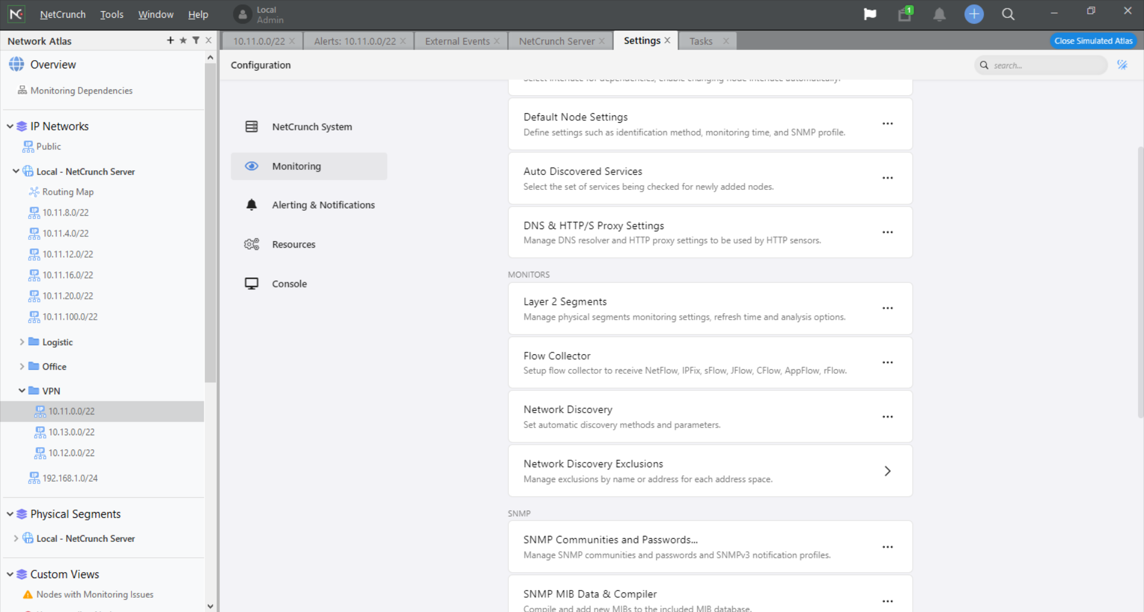This screenshot has width=1144, height=612.
Task: Open the Window menu
Action: (156, 14)
